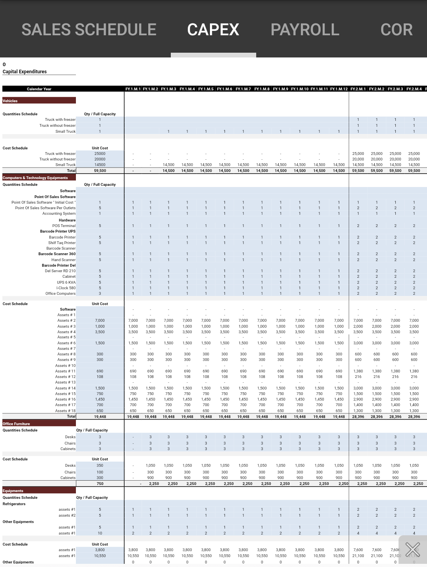Select Assets # 2 unit cost 7,000
This screenshot has height=567, width=427.
pyautogui.click(x=100, y=321)
